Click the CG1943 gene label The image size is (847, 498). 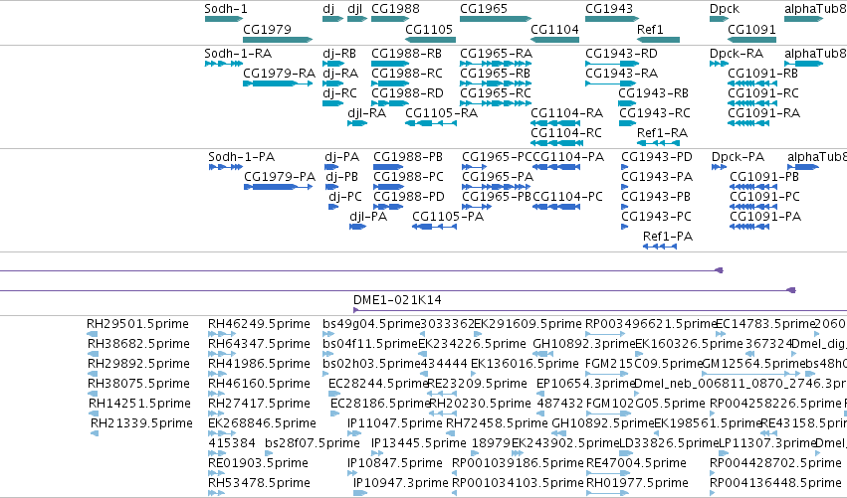click(609, 9)
